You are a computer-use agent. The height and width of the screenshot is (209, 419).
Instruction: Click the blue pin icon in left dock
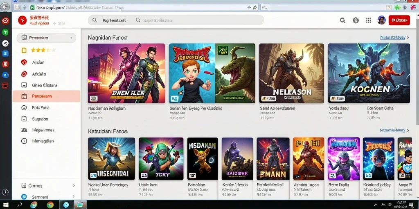[5, 75]
